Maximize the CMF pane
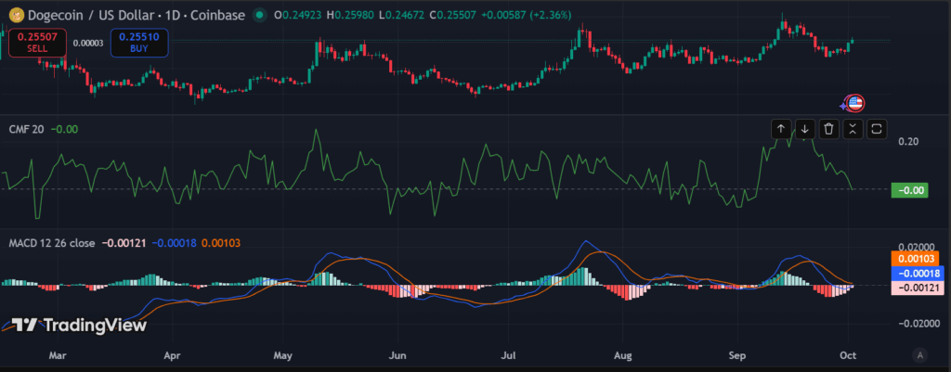The height and width of the screenshot is (372, 951). (878, 129)
